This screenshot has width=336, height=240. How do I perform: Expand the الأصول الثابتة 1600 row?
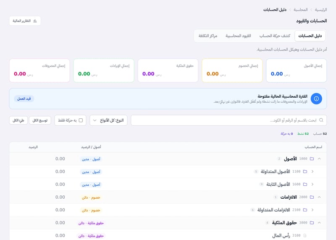[x=312, y=184]
